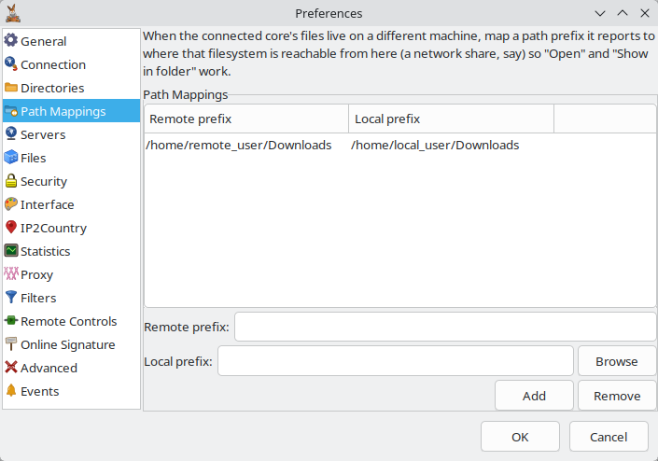Select the Filters page label

38,299
